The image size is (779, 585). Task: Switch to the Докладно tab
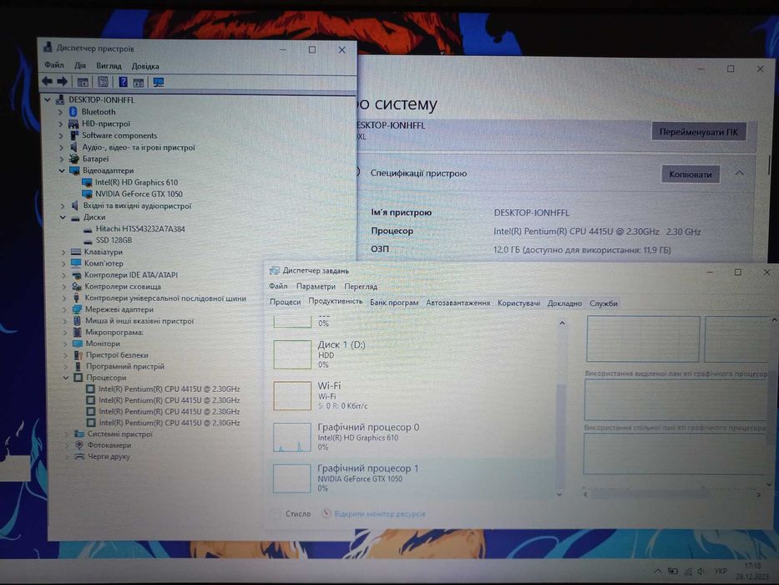[564, 303]
